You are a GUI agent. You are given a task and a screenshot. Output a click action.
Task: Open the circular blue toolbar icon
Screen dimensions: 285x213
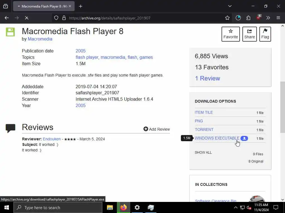pyautogui.click(x=238, y=18)
